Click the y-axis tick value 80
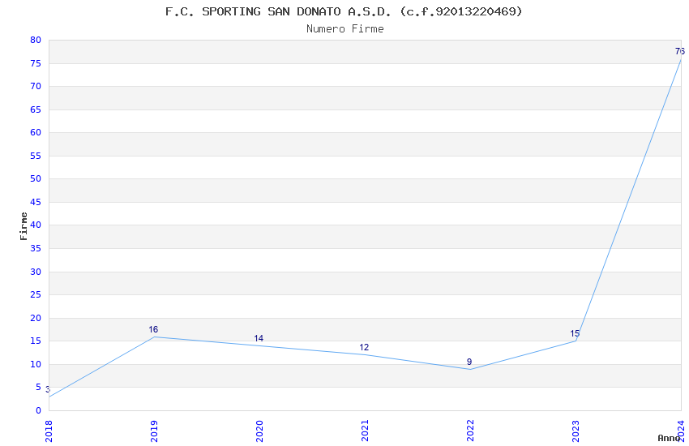Image resolution: width=689 pixels, height=446 pixels. (36, 40)
